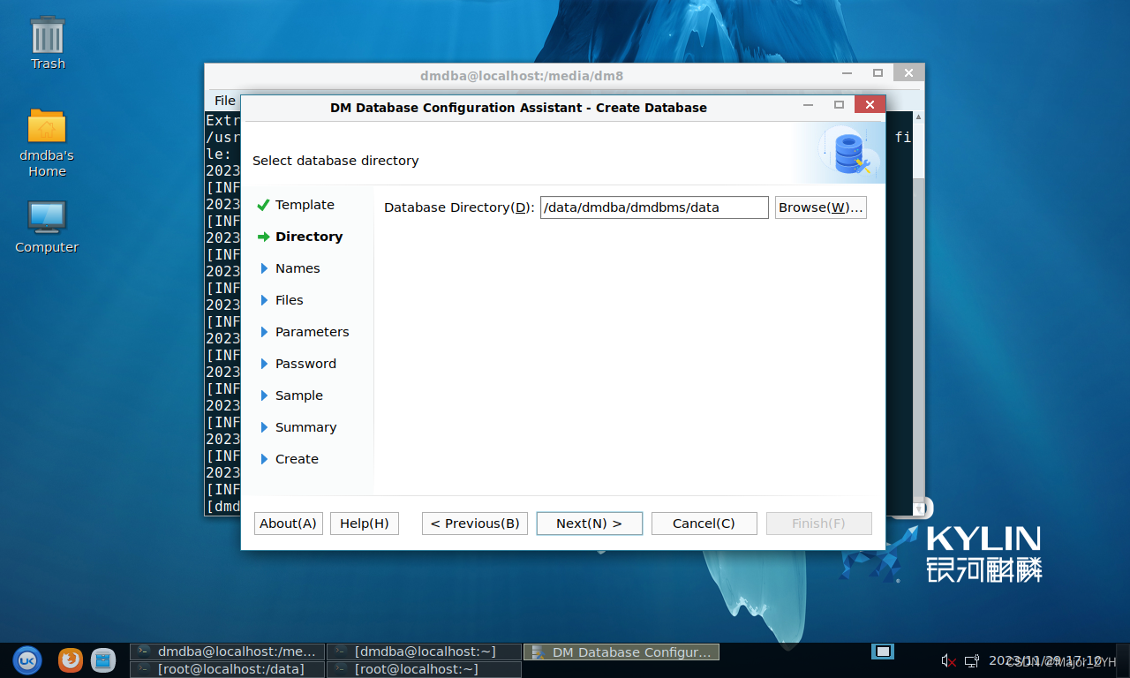1130x678 pixels.
Task: Click the Computer desktop icon
Action: tap(47, 219)
